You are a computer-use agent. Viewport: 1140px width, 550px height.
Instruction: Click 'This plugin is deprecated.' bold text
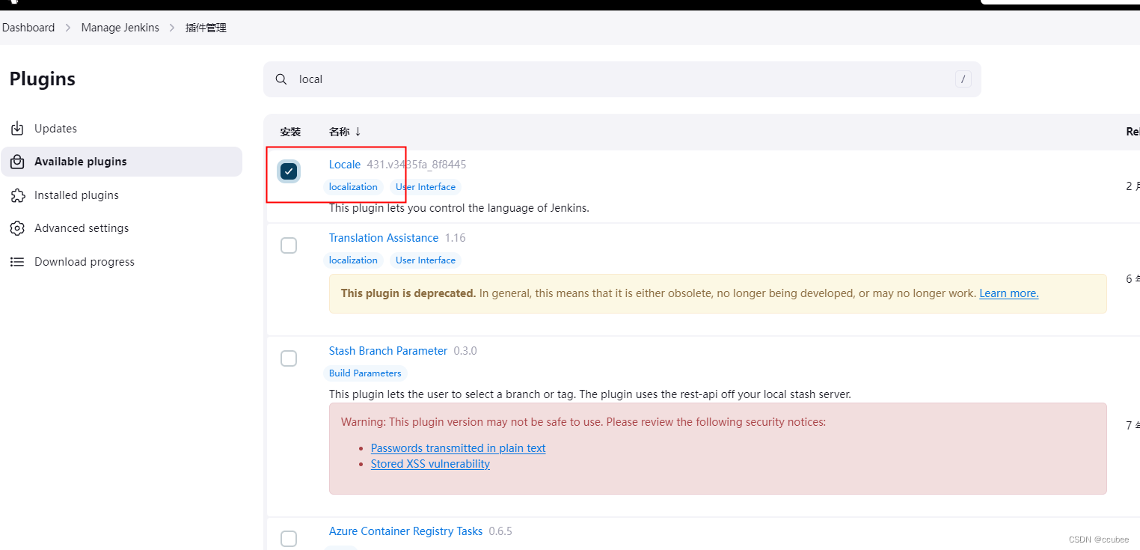pyautogui.click(x=408, y=293)
